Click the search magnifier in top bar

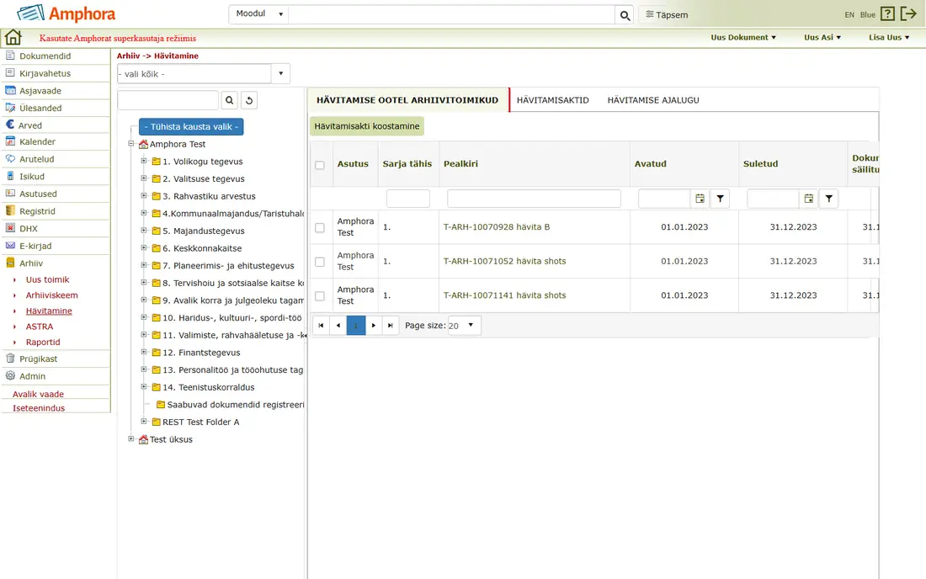[x=625, y=15]
